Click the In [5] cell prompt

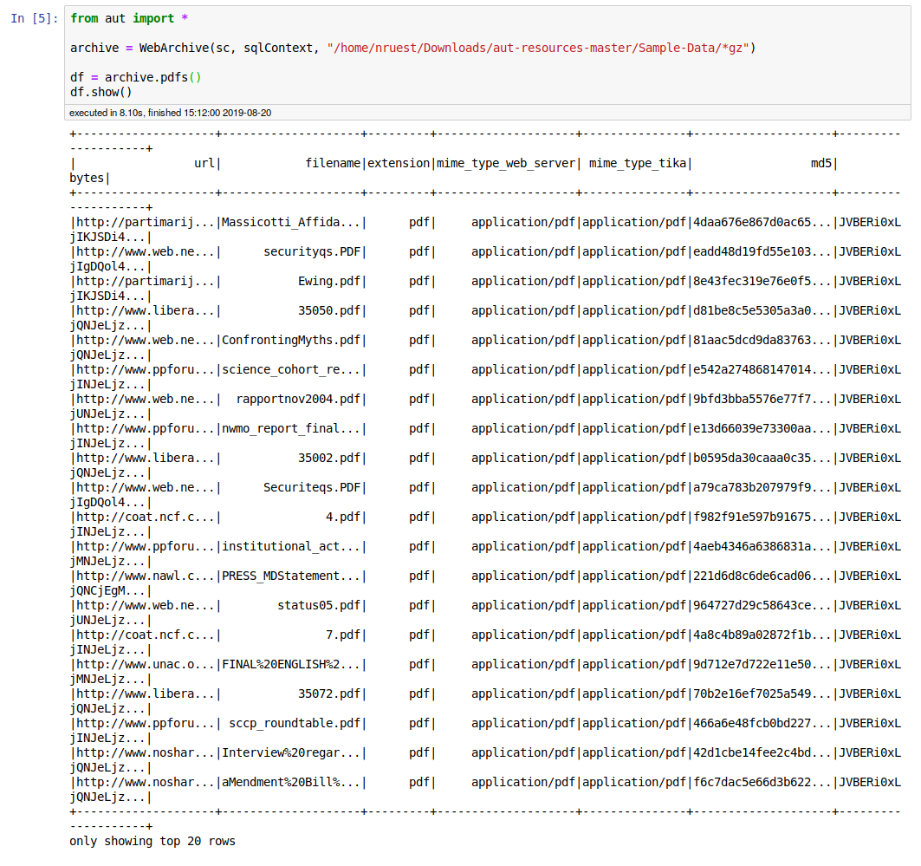click(x=35, y=18)
